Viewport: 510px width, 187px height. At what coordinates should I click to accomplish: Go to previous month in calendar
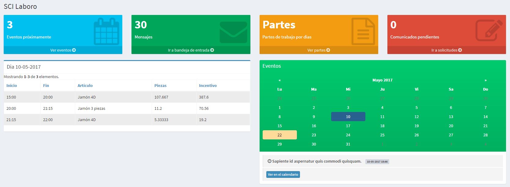coord(279,80)
